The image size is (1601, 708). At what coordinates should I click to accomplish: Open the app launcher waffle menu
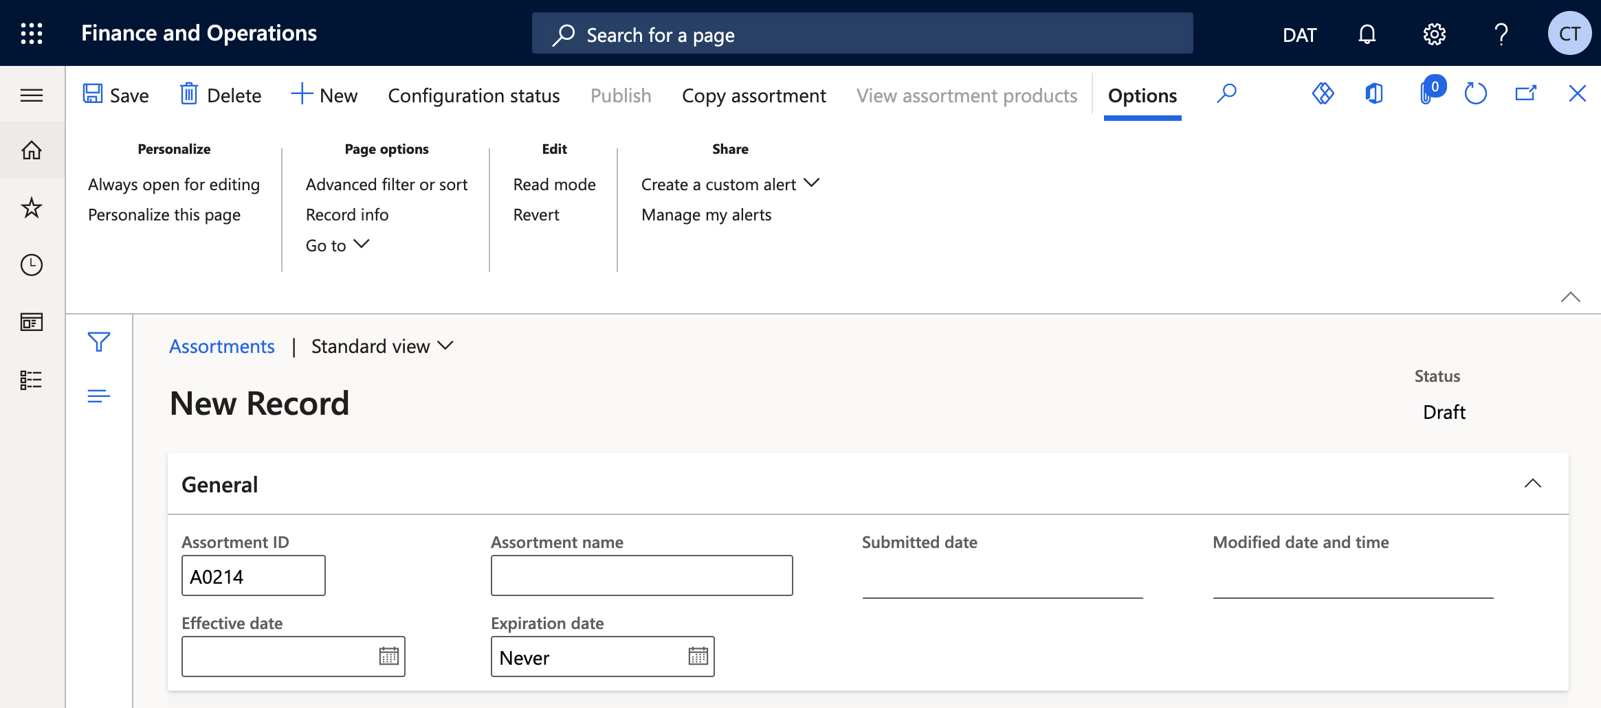click(x=32, y=34)
